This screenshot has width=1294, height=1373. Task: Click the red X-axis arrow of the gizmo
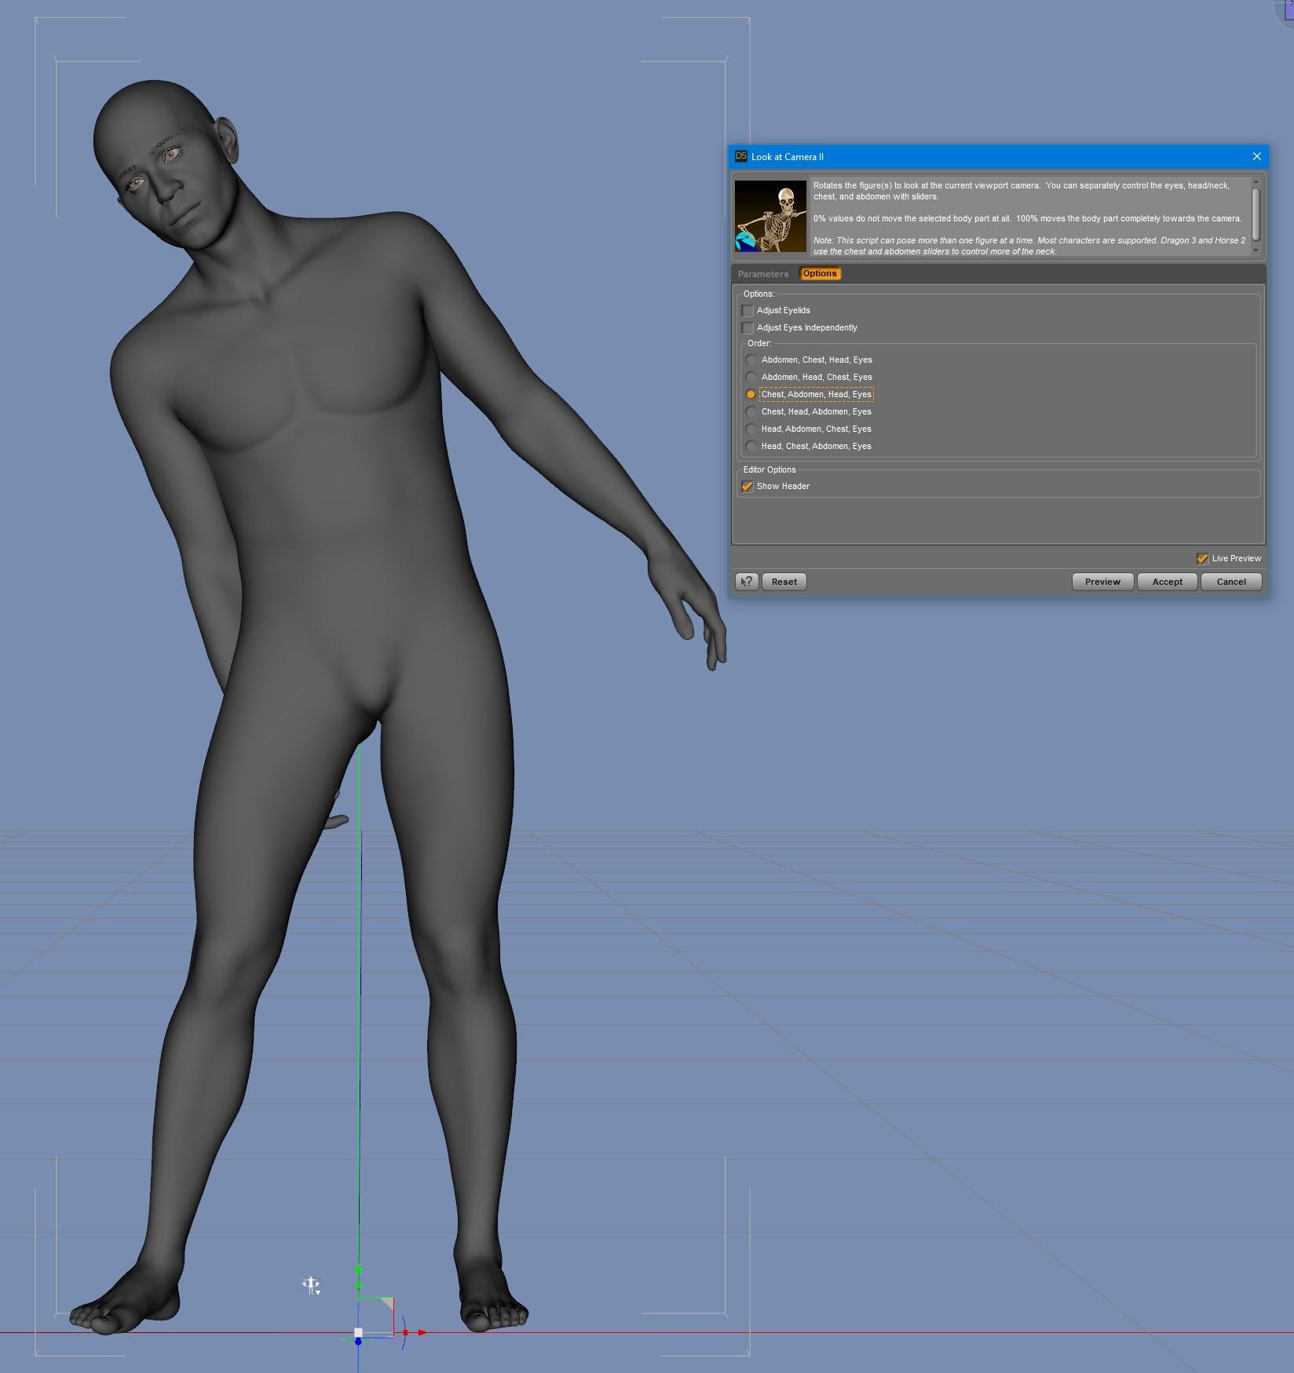[x=422, y=1332]
